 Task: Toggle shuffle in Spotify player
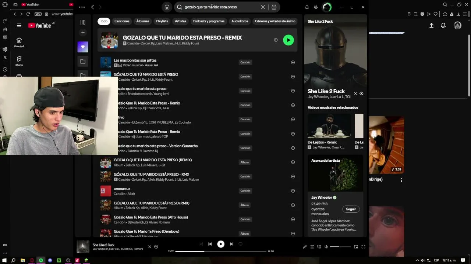(201, 244)
